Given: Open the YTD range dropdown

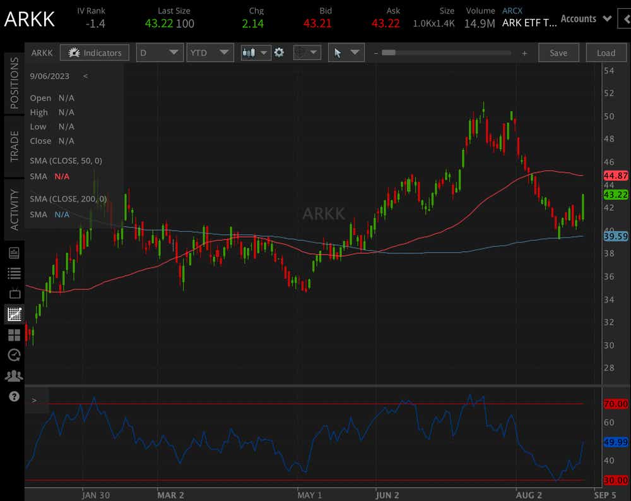Looking at the screenshot, I should point(210,53).
